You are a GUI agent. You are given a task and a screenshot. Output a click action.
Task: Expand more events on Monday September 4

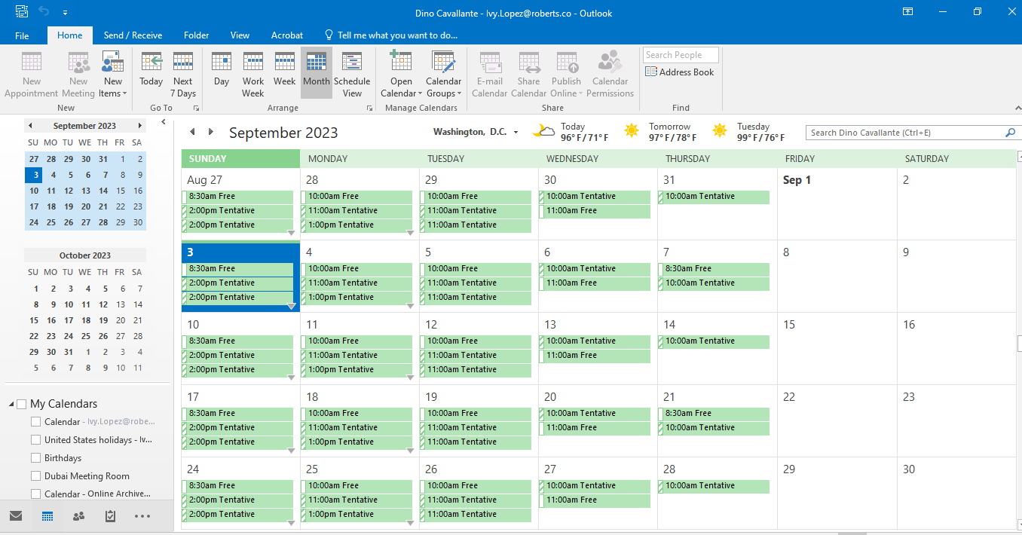click(x=410, y=306)
